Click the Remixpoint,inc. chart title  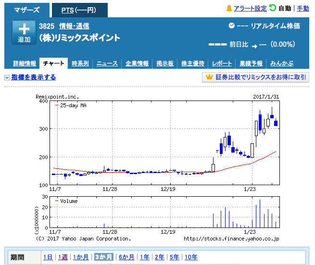(x=57, y=97)
